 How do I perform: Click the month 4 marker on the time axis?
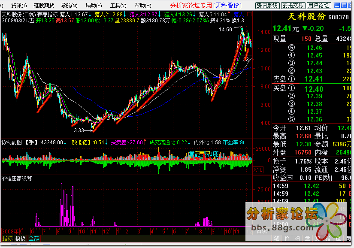click(152, 232)
